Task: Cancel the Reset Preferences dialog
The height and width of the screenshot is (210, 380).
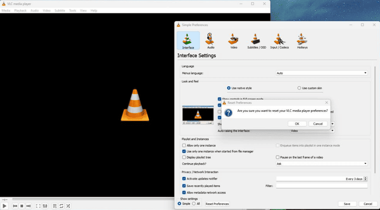Action: coord(318,124)
